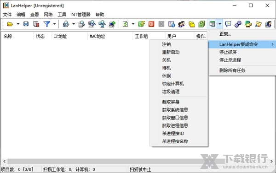Click the green cubes icon
Image resolution: width=276 pixels, height=173 pixels.
click(x=202, y=24)
